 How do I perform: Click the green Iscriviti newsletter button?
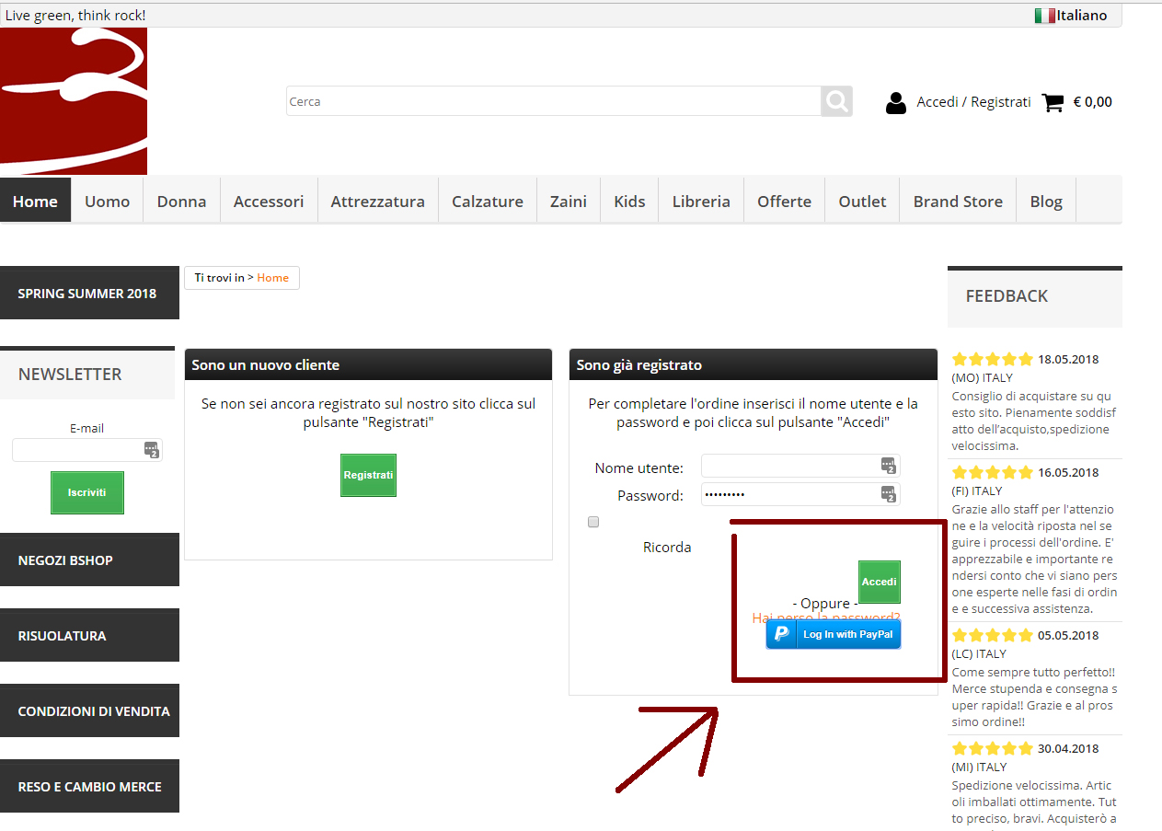(87, 492)
